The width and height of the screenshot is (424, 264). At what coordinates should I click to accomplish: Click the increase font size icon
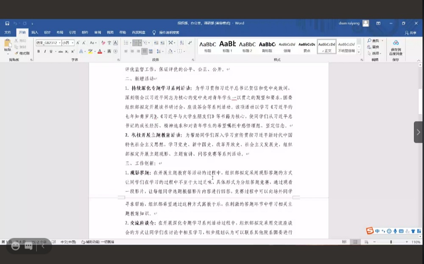(78, 43)
